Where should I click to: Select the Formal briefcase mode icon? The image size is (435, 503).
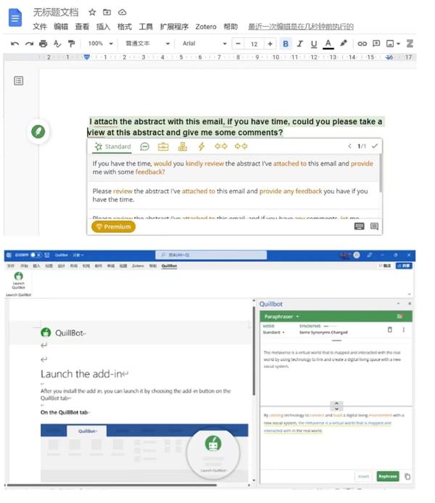coord(163,147)
